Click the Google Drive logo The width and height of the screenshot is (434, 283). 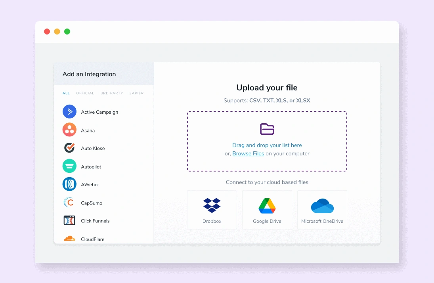[267, 205]
